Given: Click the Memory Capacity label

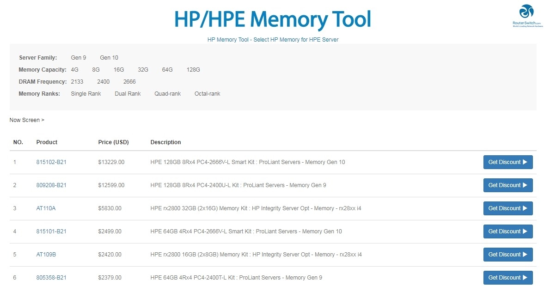Looking at the screenshot, I should click(x=43, y=70).
